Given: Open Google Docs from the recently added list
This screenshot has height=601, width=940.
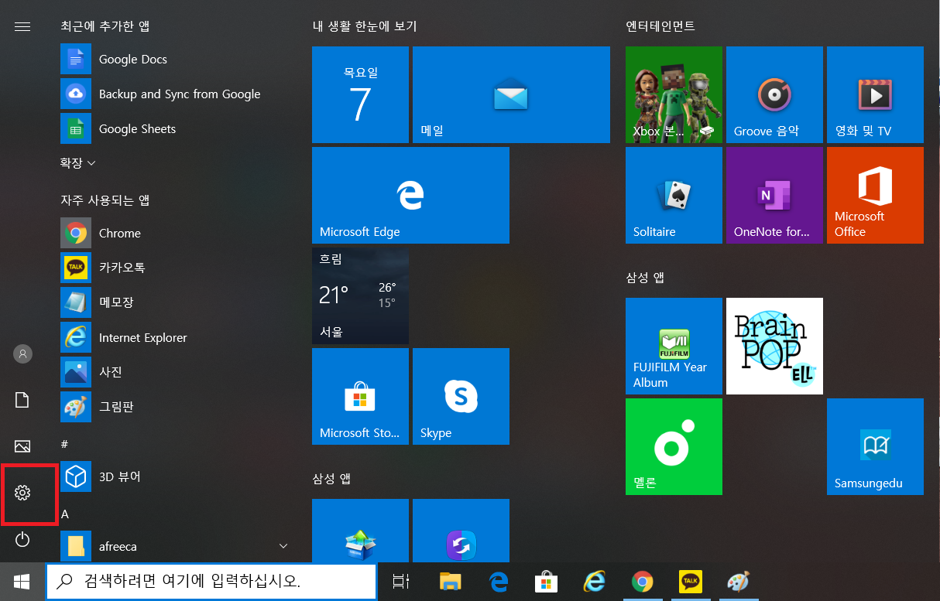Looking at the screenshot, I should (x=174, y=60).
